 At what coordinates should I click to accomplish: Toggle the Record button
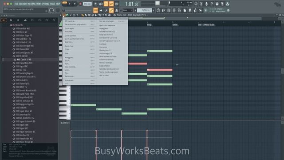click(80, 4)
